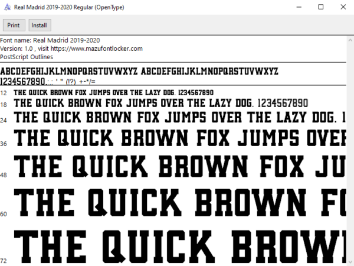Click the '12' size label
Viewport: 354px width, 266px height.
(x=4, y=93)
